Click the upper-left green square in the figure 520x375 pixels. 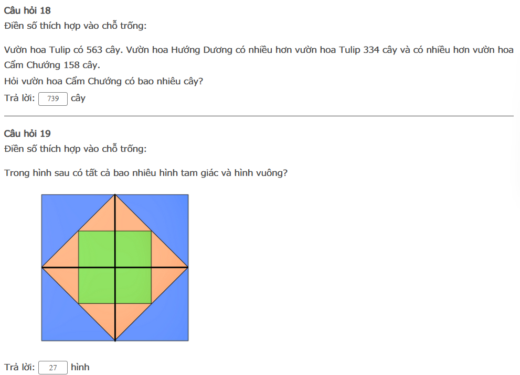coord(97,249)
